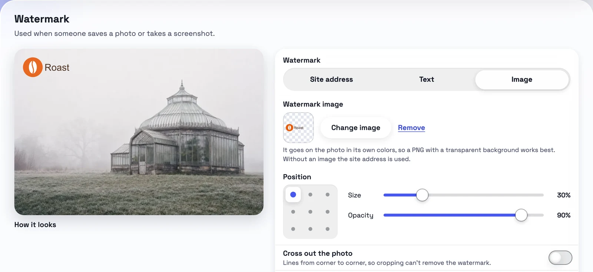This screenshot has width=593, height=272.
Task: Toggle the Cross out the photo switch
Action: [x=560, y=258]
